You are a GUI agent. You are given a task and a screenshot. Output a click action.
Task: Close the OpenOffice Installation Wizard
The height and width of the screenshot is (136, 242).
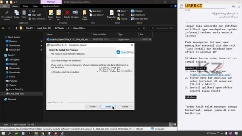[132, 45]
